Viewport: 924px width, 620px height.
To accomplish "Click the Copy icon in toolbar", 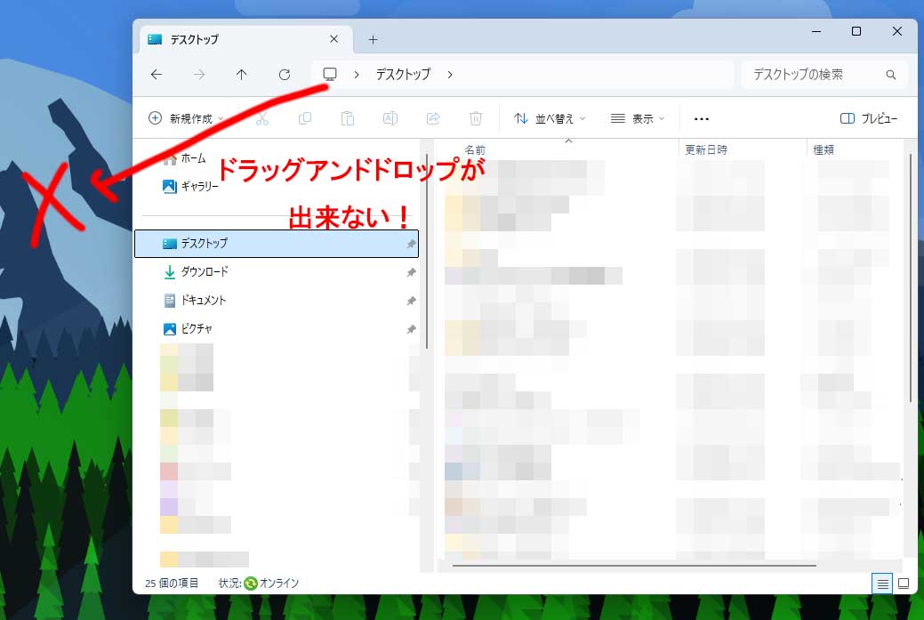I will pos(305,118).
